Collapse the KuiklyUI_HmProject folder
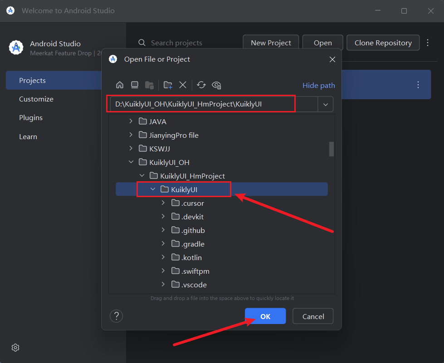 [142, 175]
